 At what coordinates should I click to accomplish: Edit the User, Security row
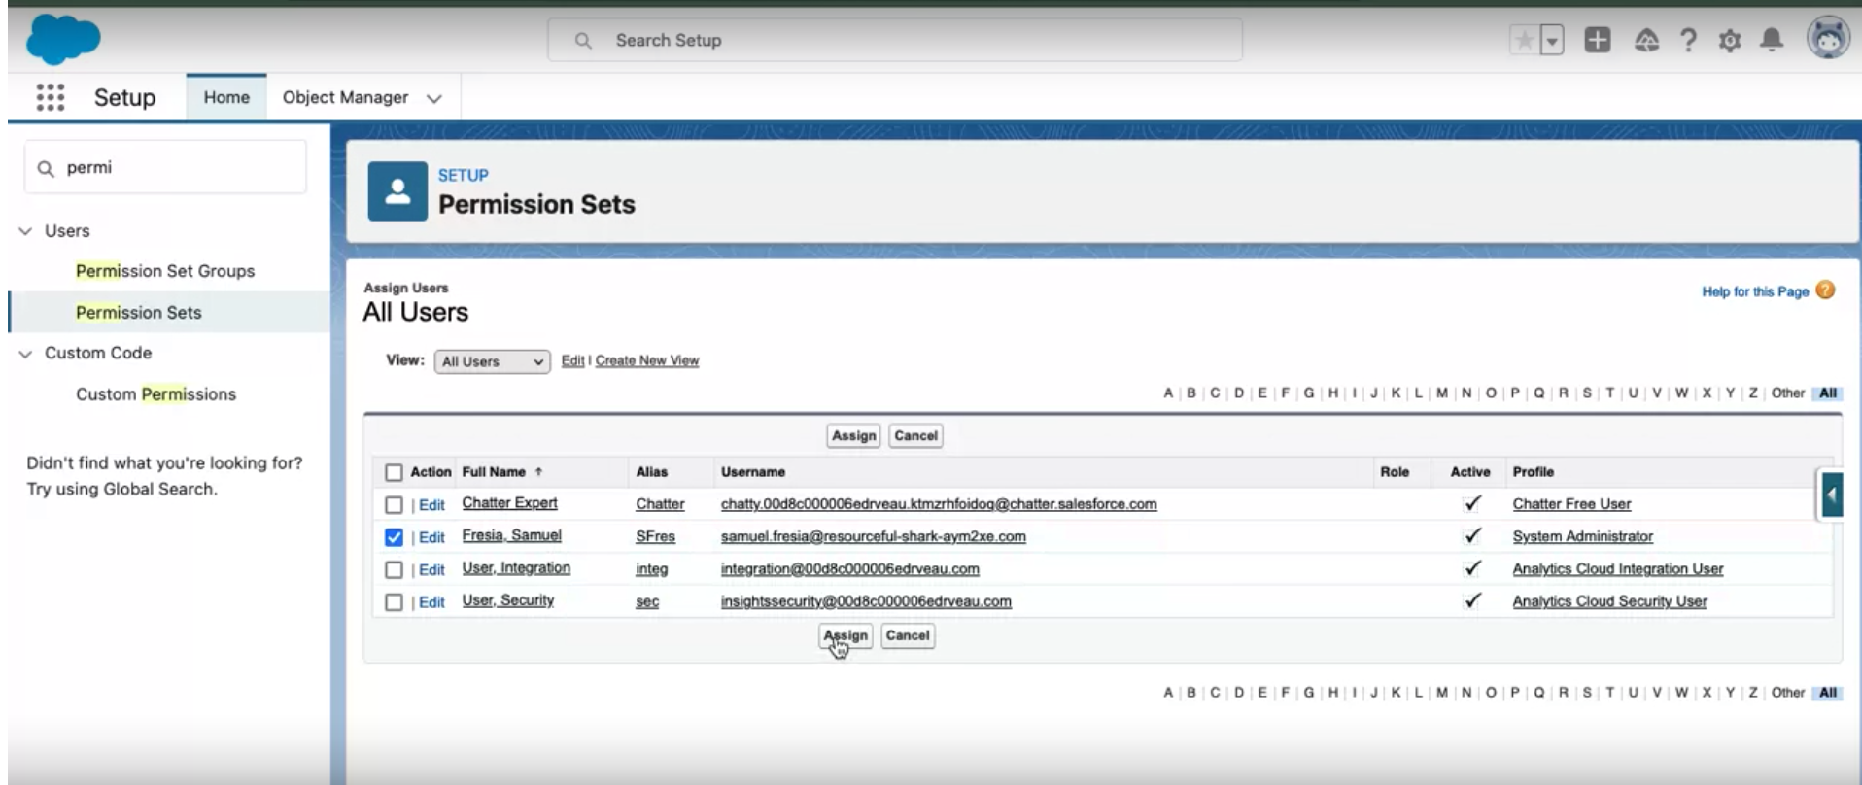coord(431,602)
